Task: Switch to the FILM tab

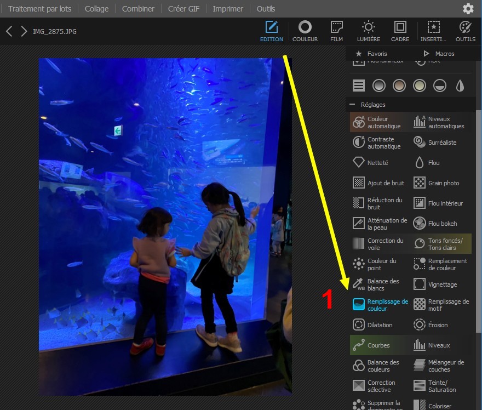Action: pos(337,31)
